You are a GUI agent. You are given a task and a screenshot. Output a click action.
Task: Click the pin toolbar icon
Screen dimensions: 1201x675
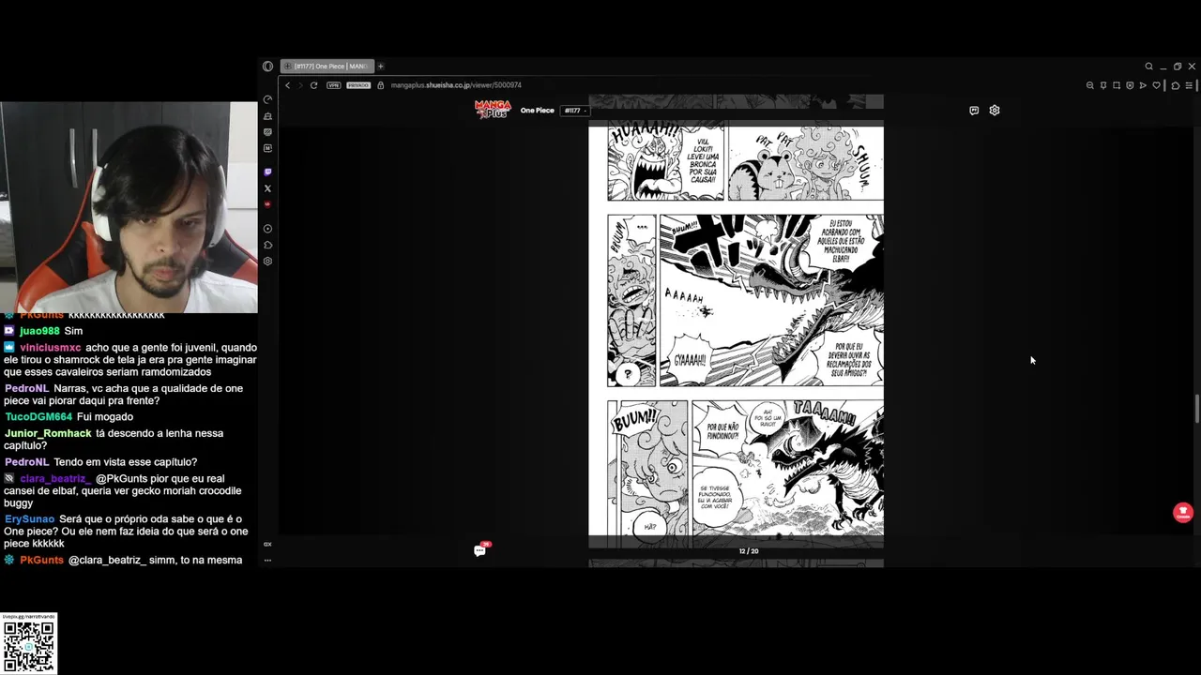(x=1103, y=85)
